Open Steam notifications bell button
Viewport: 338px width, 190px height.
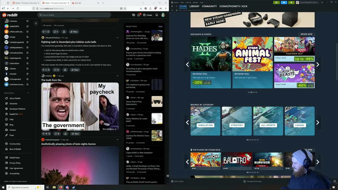pos(291,2)
